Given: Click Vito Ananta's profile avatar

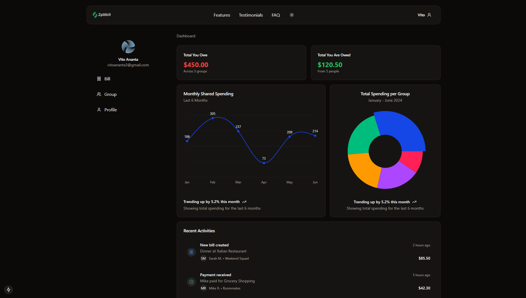Looking at the screenshot, I should (128, 47).
